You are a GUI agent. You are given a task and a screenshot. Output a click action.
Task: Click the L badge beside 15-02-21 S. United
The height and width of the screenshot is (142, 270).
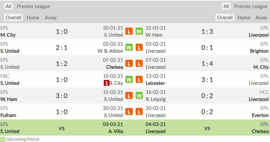click(129, 96)
